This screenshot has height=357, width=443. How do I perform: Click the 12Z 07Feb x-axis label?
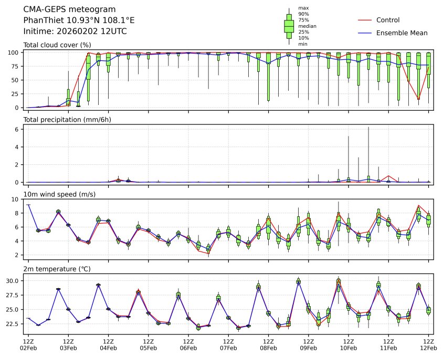[228, 344]
